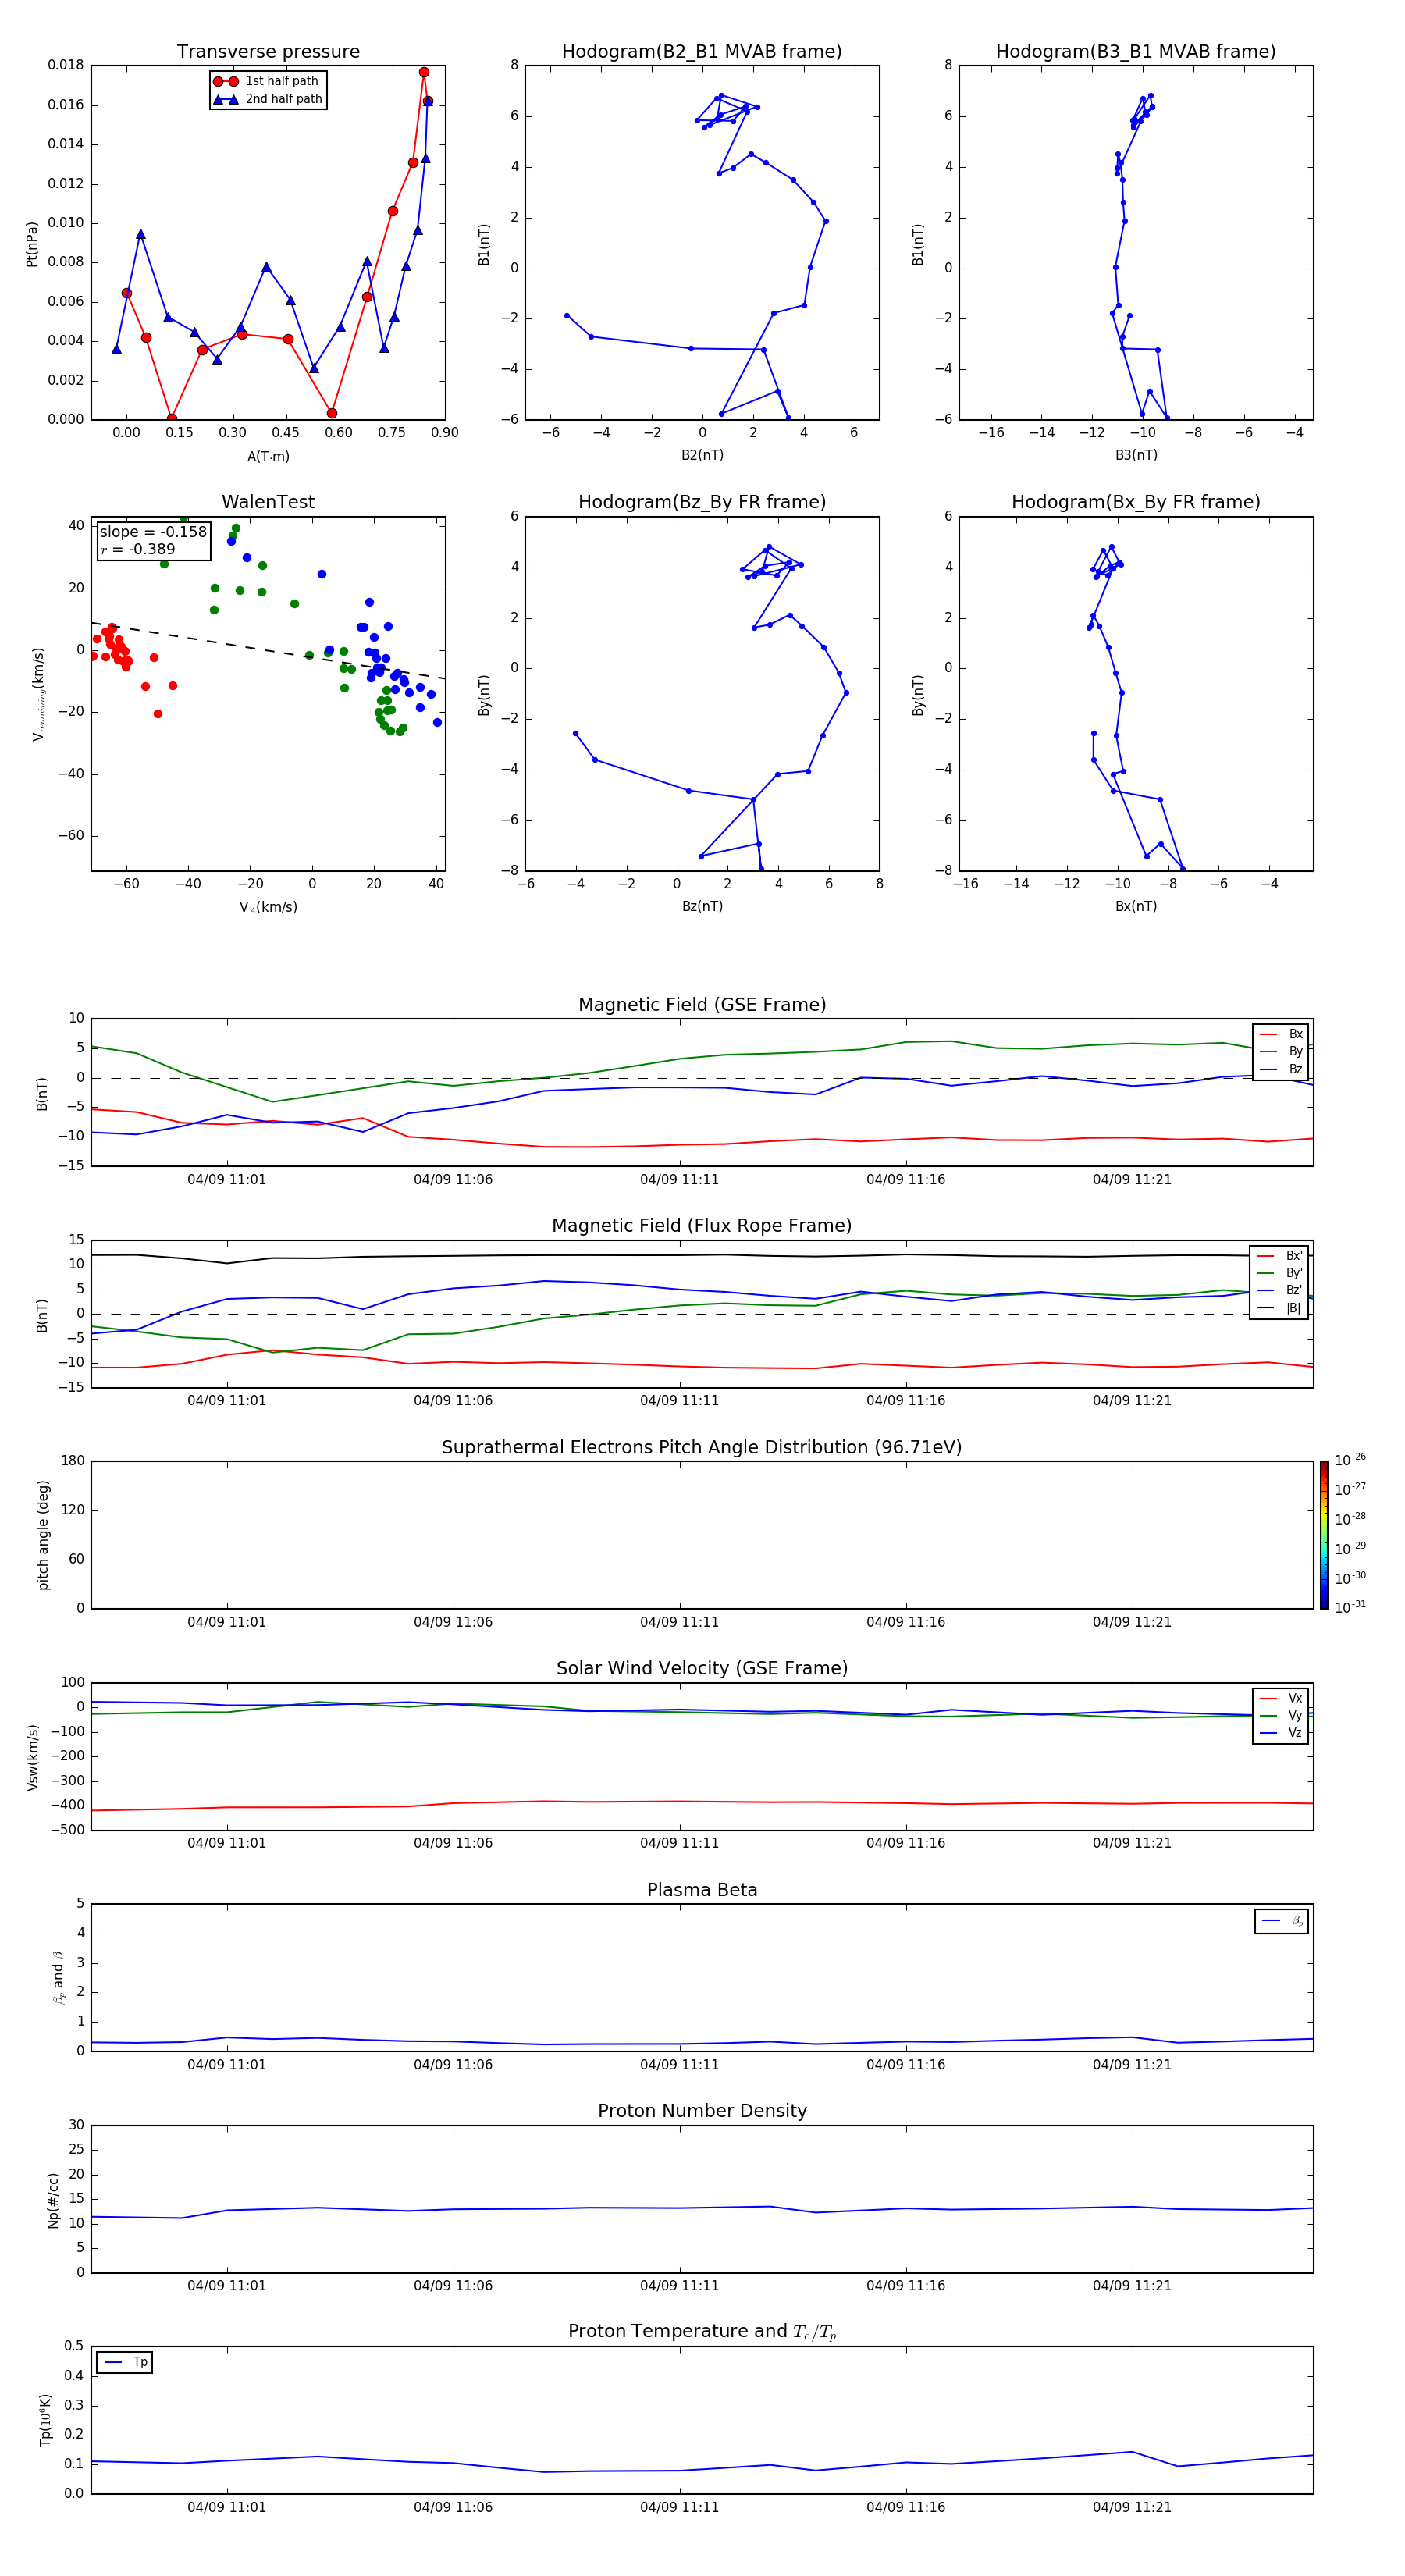Viewport: 1405px width, 2576px height.
Task: Click the 'B3(nT)' x-axis label
Action: click(1136, 455)
